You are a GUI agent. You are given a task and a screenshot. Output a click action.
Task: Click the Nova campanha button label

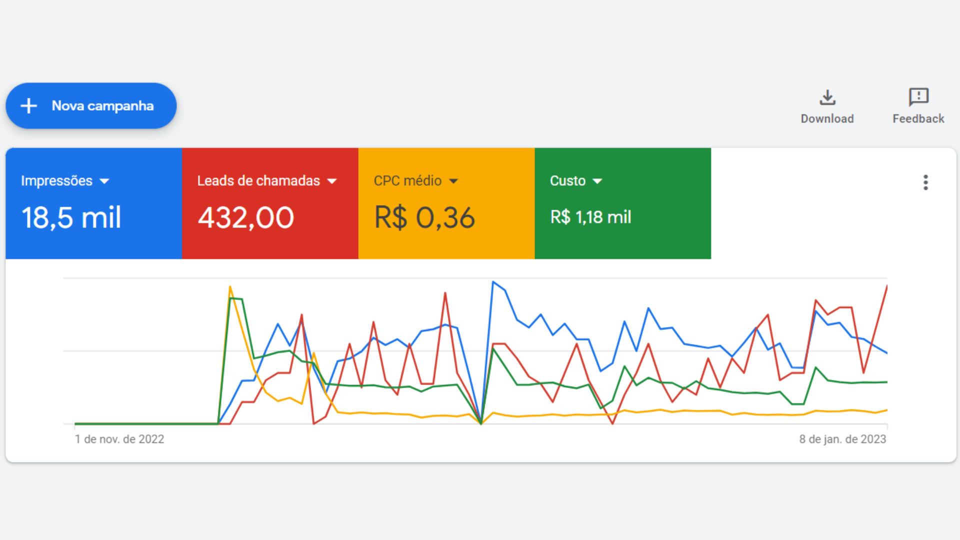click(x=102, y=106)
